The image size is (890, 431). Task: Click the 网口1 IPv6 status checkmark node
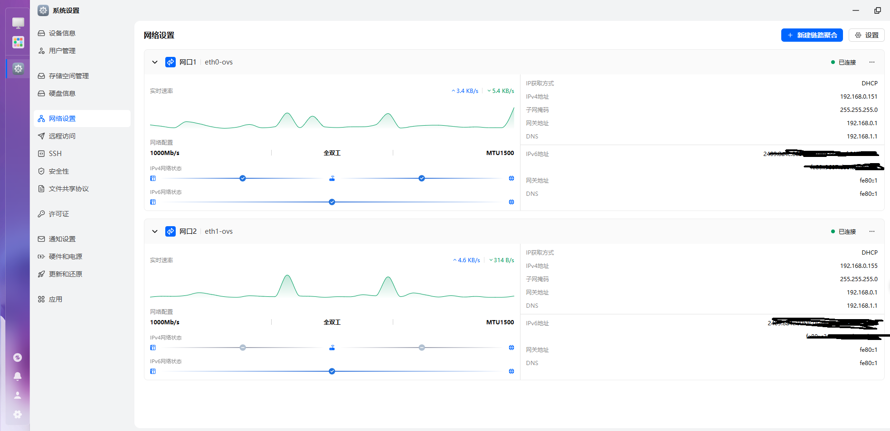332,202
